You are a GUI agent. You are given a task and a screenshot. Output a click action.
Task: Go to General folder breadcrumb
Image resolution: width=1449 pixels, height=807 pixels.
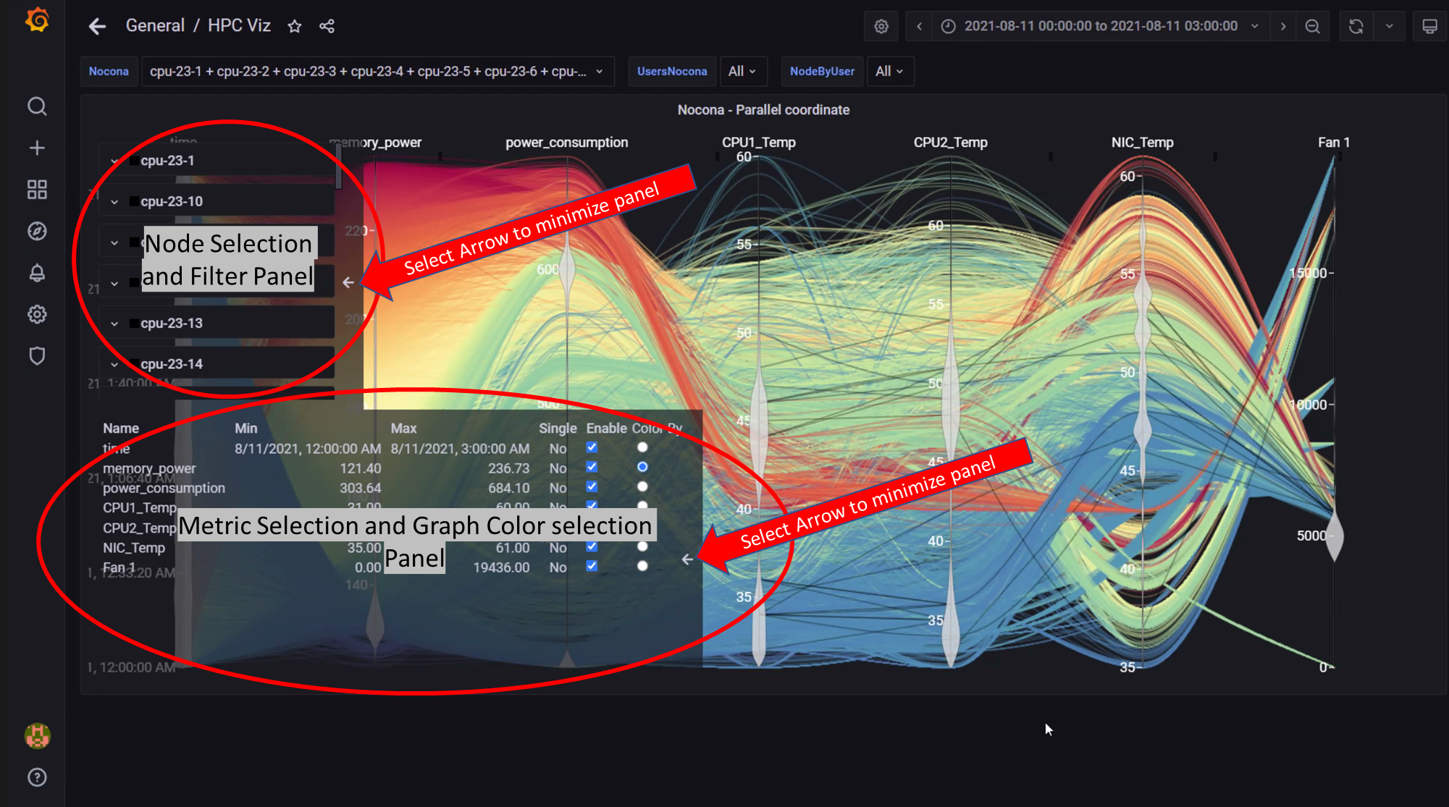[155, 26]
